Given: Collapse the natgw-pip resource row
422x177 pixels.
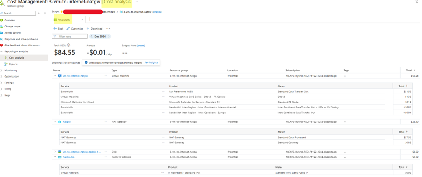Looking at the screenshot, I should tap(55, 157).
